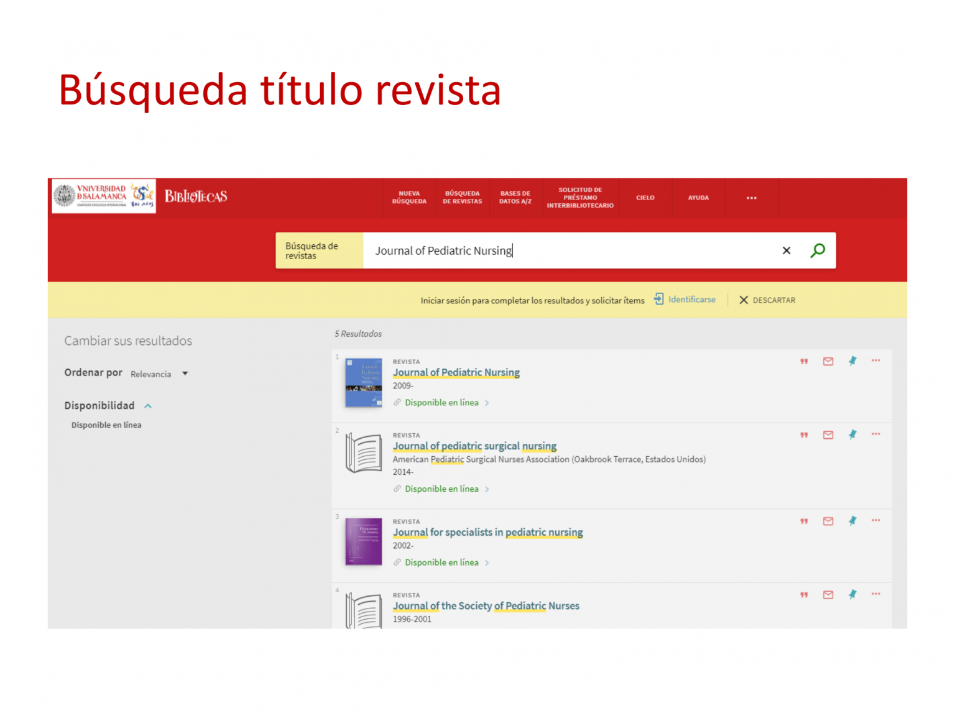The width and height of the screenshot is (955, 716).
Task: Click the Bibliotecas logo text
Action: 196,196
